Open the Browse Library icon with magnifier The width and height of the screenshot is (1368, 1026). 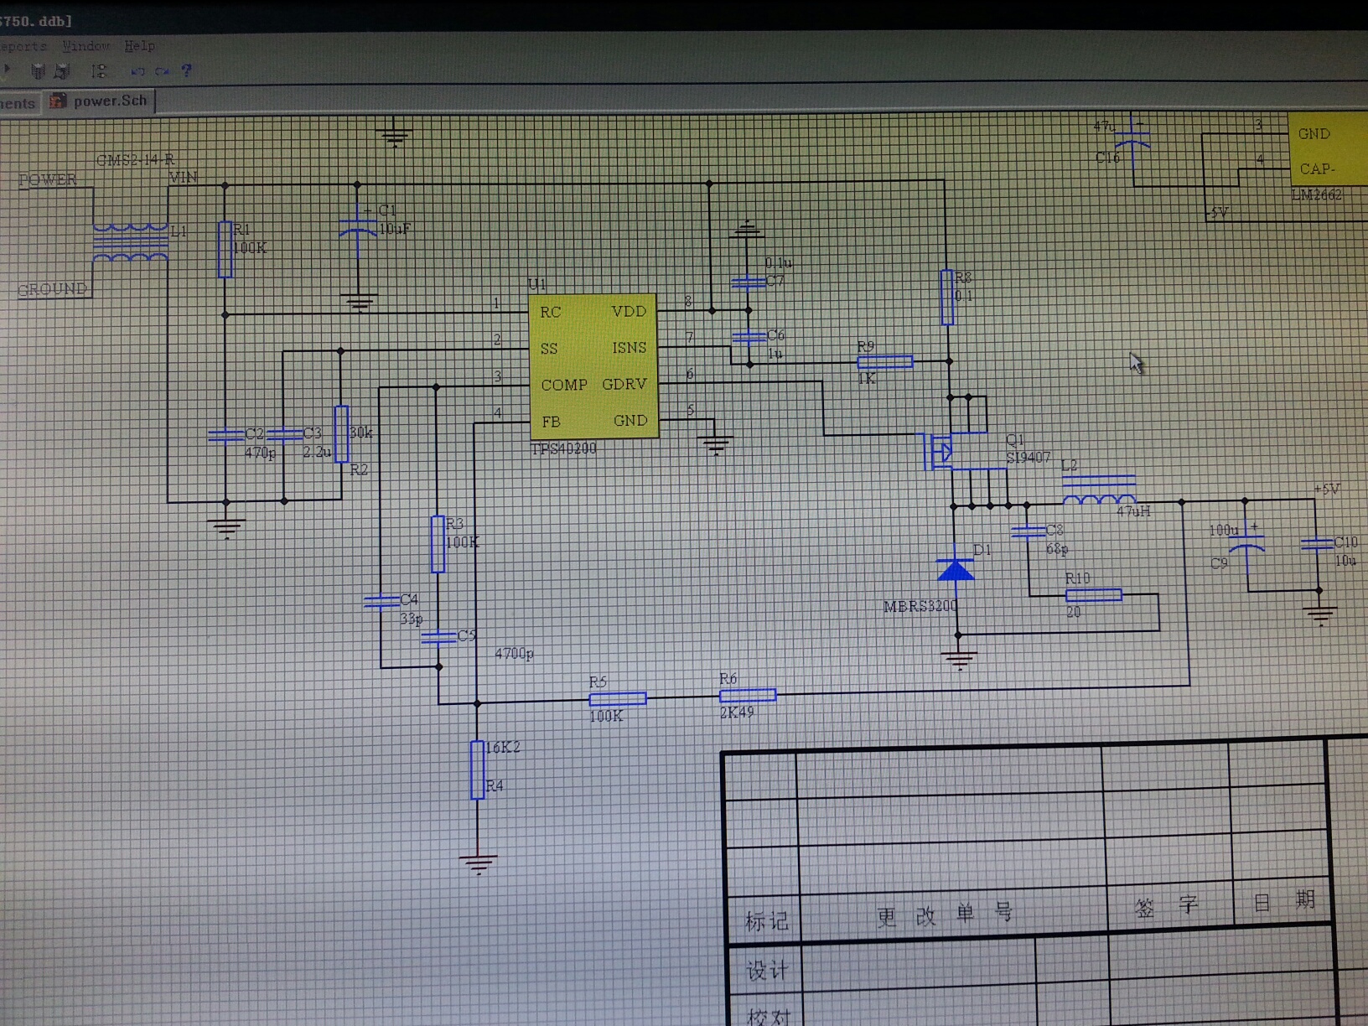pyautogui.click(x=63, y=71)
